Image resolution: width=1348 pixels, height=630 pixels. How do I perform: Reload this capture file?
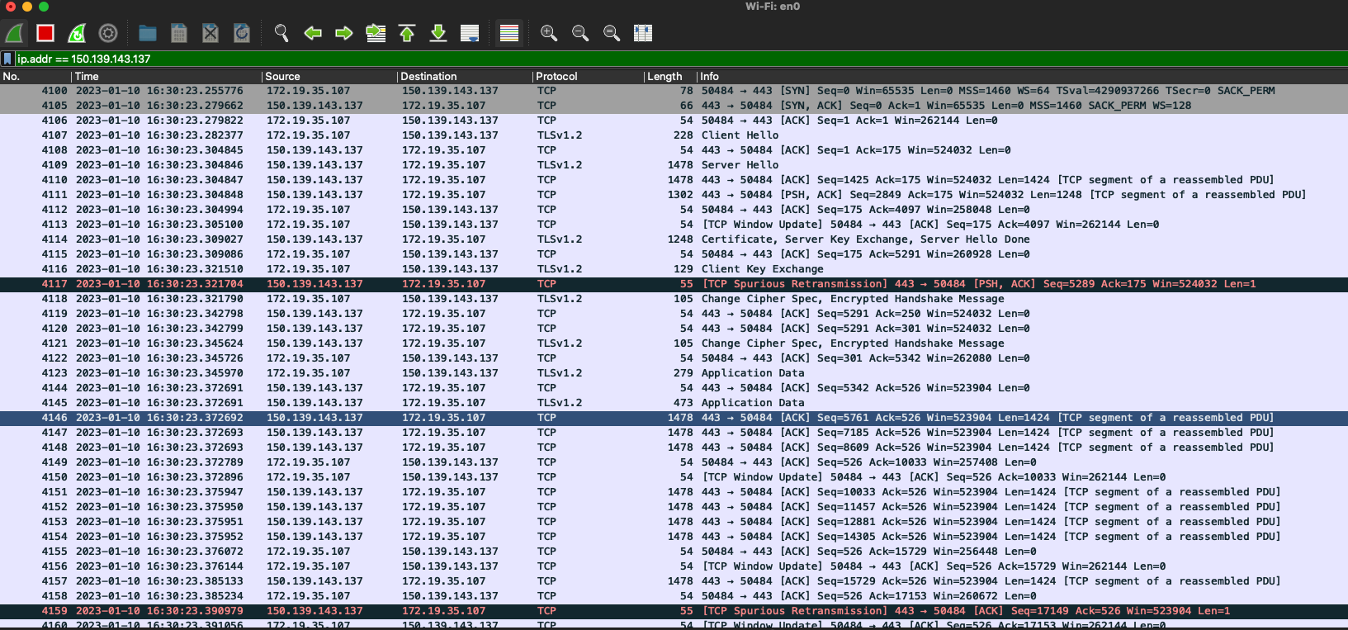pos(242,33)
